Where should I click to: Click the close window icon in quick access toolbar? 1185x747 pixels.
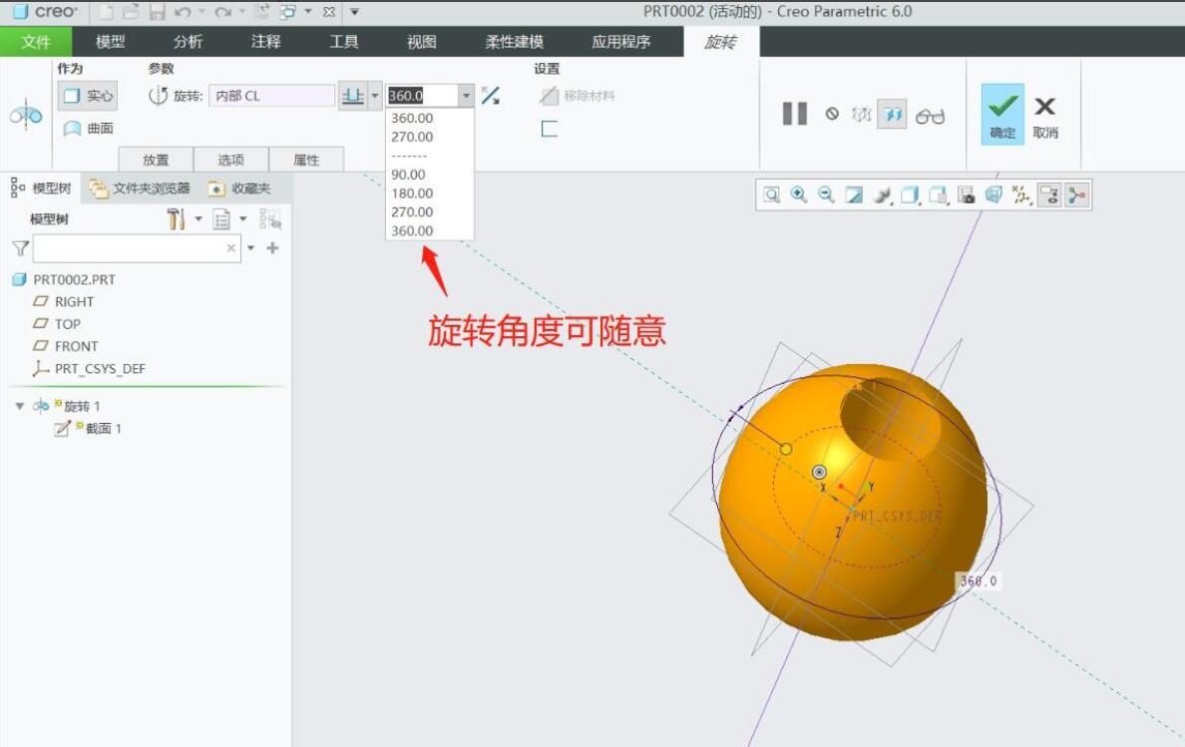(329, 12)
